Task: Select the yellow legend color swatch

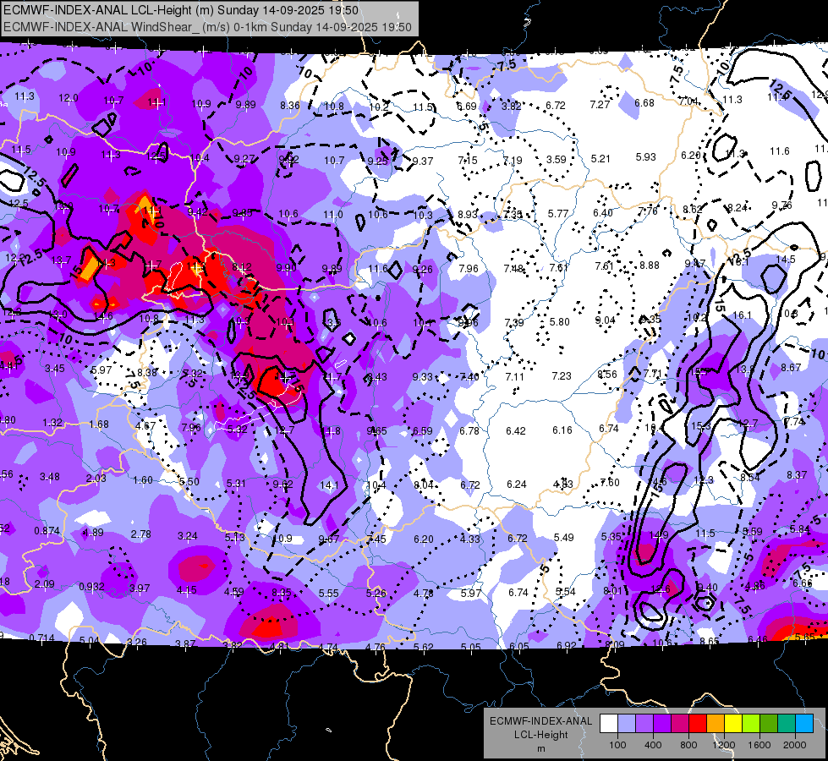Action: click(733, 724)
